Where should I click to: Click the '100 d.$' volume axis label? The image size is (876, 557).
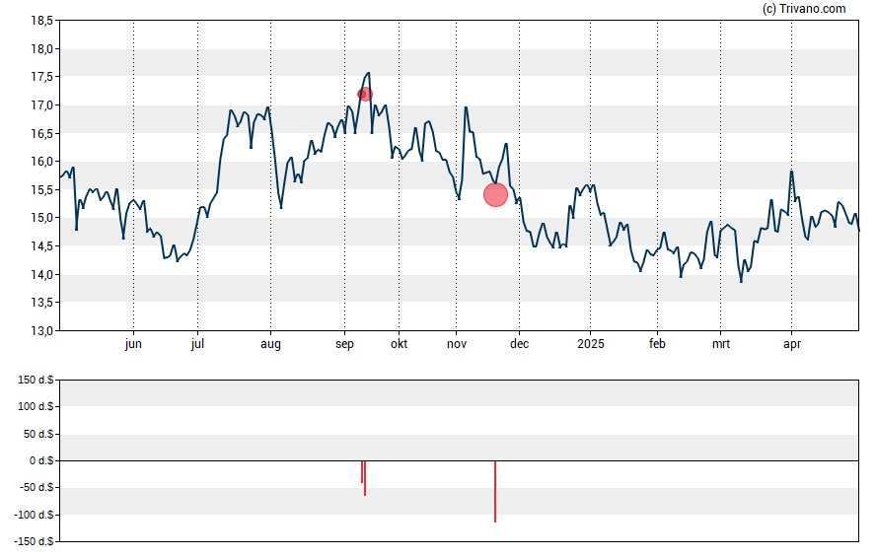(36, 406)
